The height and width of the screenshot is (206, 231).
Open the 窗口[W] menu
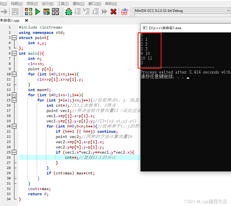[94, 4]
